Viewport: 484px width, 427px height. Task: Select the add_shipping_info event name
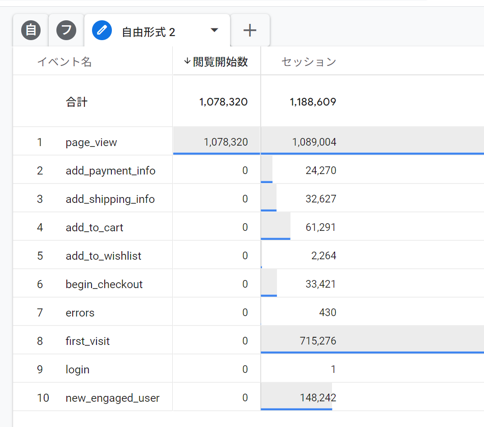(110, 199)
